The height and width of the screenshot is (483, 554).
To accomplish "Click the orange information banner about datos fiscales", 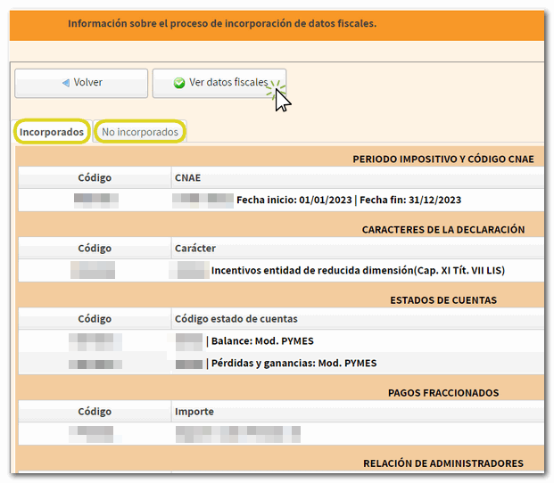I will point(222,23).
